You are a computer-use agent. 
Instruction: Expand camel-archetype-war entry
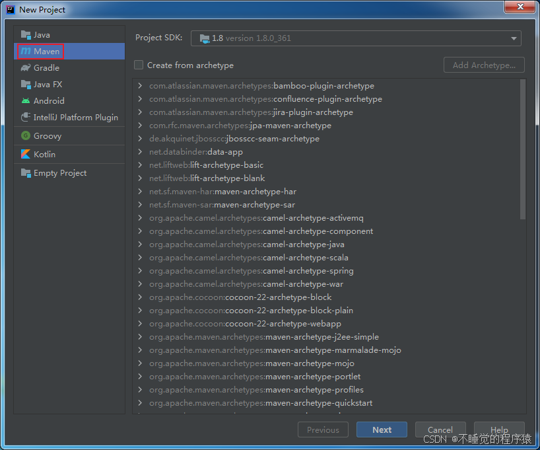point(140,283)
